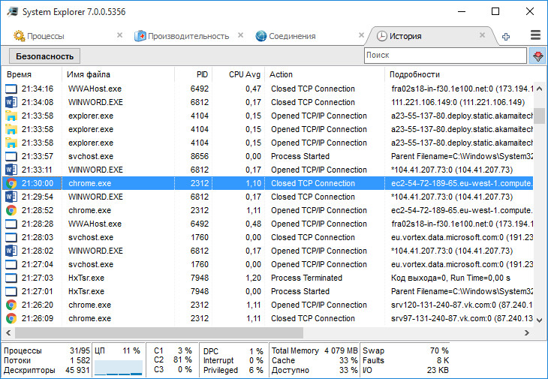
Task: Click the globe icon on the Соединения tab
Action: [261, 36]
